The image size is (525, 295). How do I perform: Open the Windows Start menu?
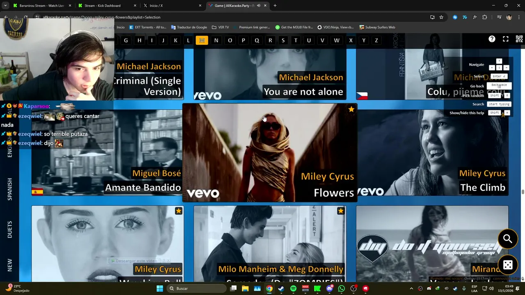click(x=160, y=288)
